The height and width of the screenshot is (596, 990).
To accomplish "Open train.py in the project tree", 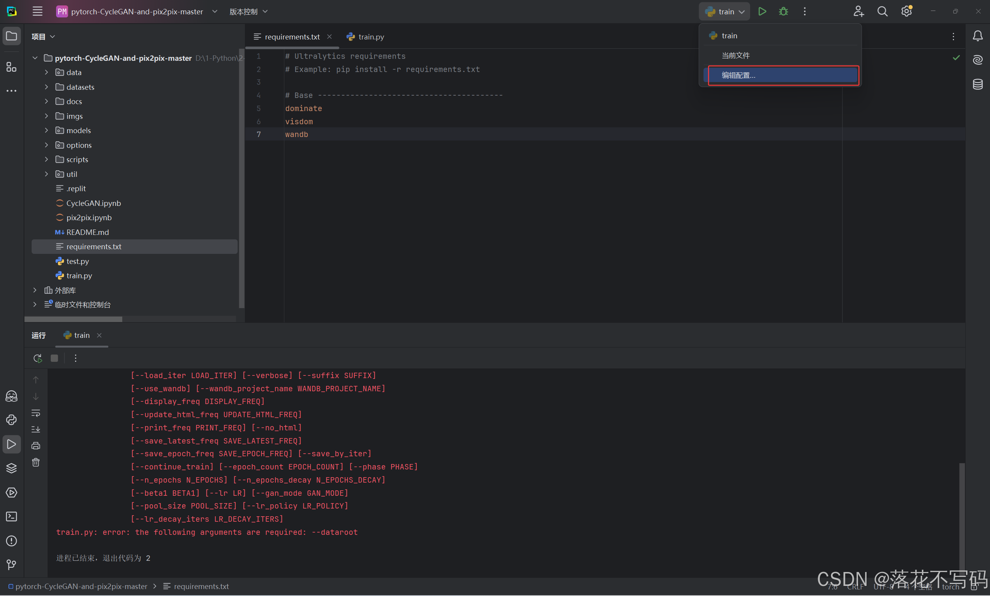I will click(x=79, y=276).
